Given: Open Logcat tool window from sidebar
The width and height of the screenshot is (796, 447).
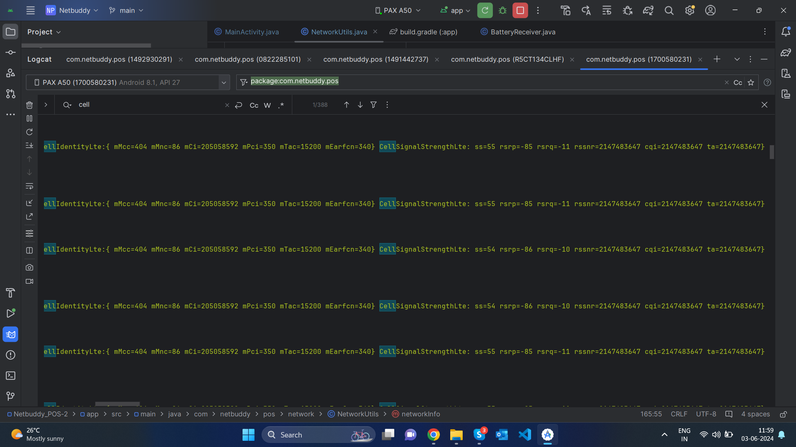Looking at the screenshot, I should pyautogui.click(x=10, y=334).
